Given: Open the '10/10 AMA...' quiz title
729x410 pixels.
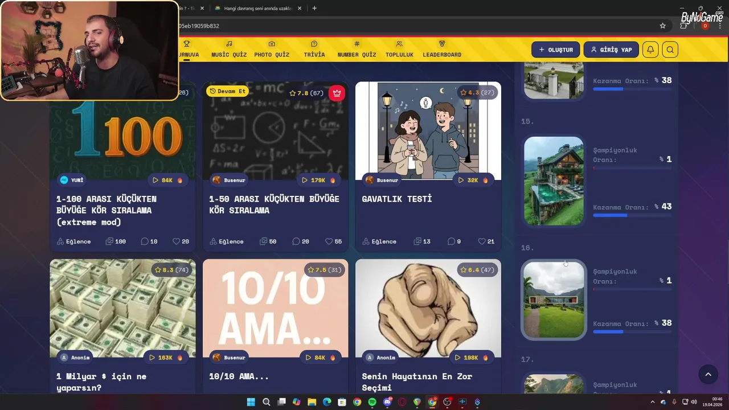Looking at the screenshot, I should tap(239, 376).
